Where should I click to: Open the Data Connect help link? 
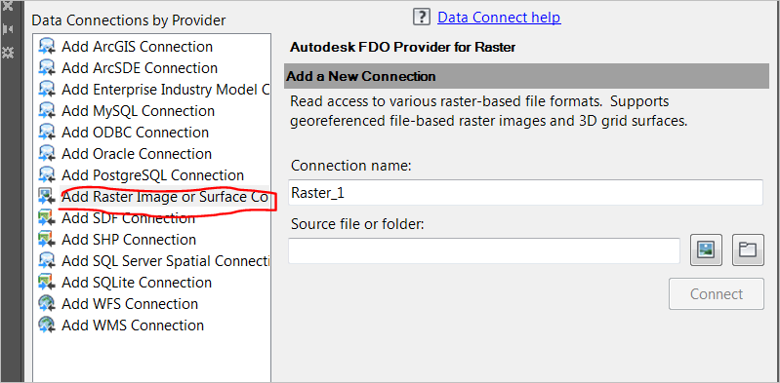tap(499, 18)
